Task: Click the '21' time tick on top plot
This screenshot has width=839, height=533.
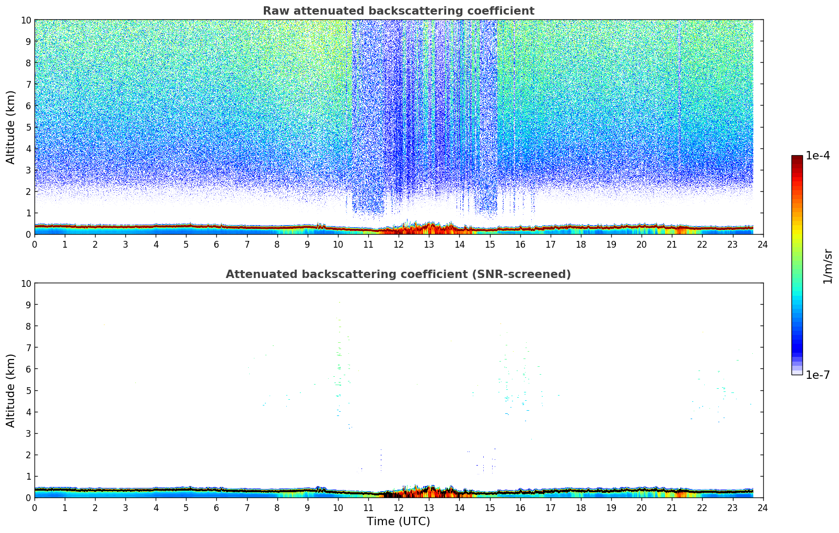Action: click(672, 245)
